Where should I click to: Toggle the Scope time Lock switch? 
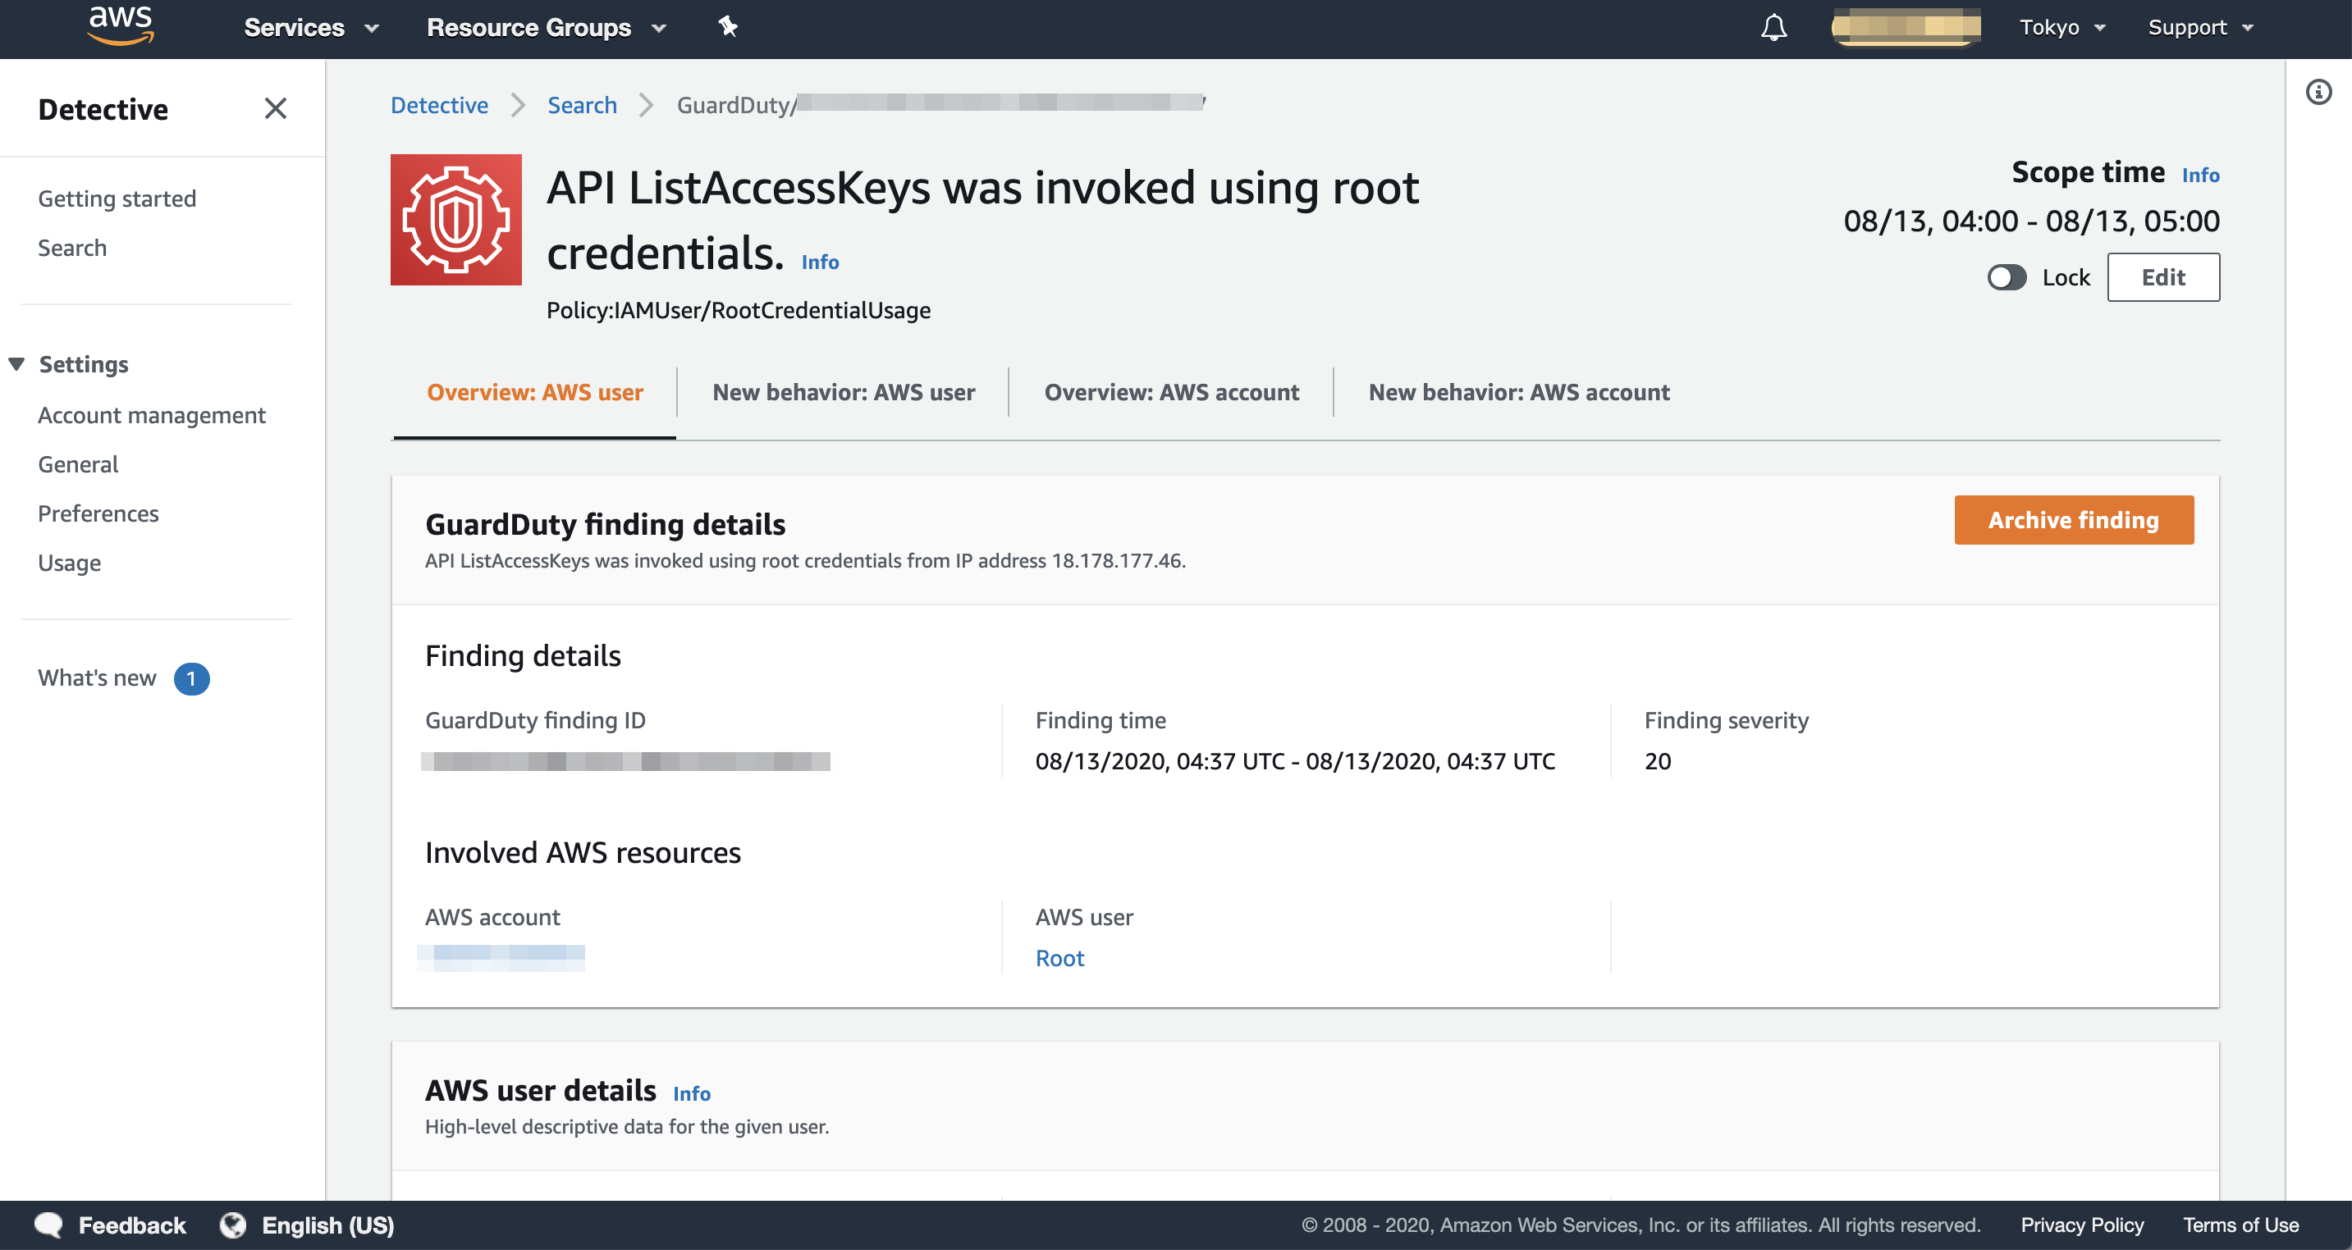pyautogui.click(x=2006, y=277)
